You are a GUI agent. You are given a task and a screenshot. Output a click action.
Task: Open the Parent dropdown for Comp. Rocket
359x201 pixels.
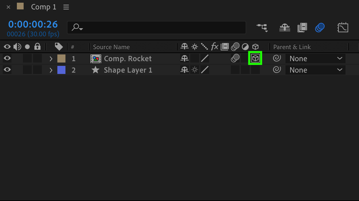315,59
